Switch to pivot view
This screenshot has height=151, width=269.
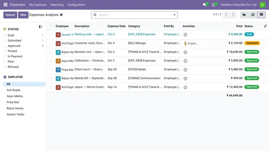253,15
